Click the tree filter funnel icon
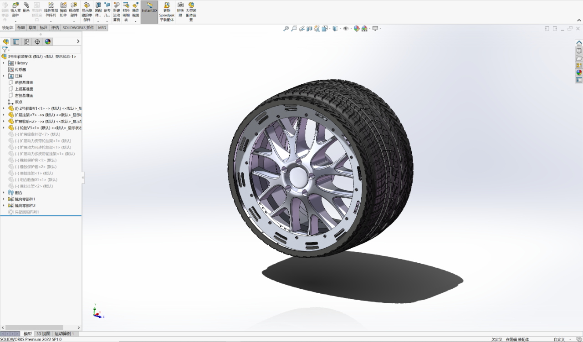This screenshot has width=583, height=342. tap(5, 49)
